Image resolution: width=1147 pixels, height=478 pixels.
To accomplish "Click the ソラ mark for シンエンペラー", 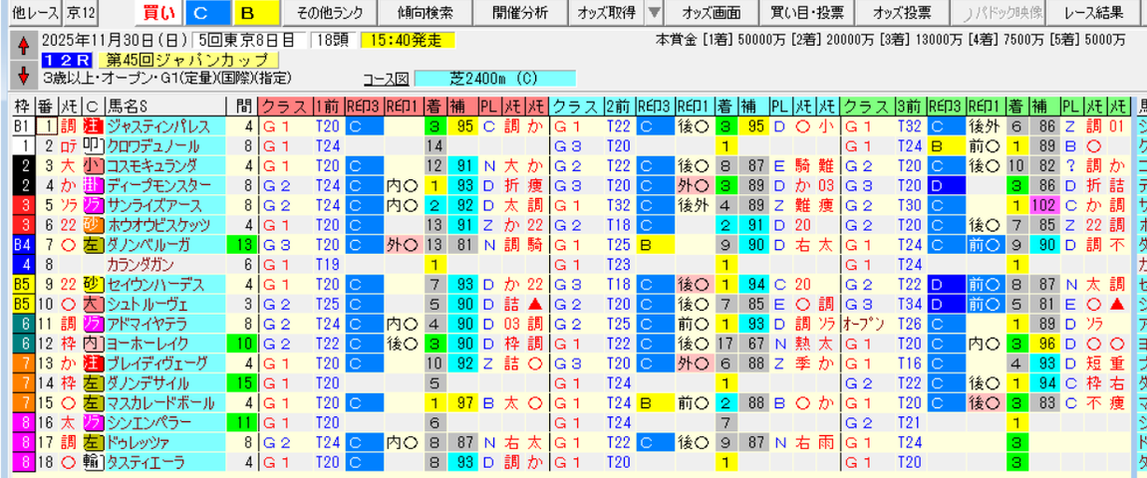I will tap(93, 421).
